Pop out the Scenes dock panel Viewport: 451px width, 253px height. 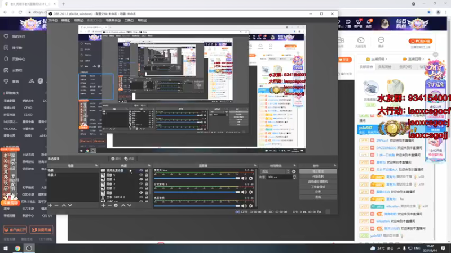[96, 166]
